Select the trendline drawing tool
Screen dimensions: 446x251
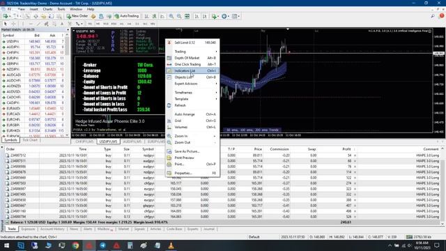38,24
